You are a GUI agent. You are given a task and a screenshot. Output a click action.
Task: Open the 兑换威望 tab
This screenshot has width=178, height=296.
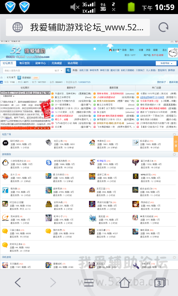click(57, 63)
